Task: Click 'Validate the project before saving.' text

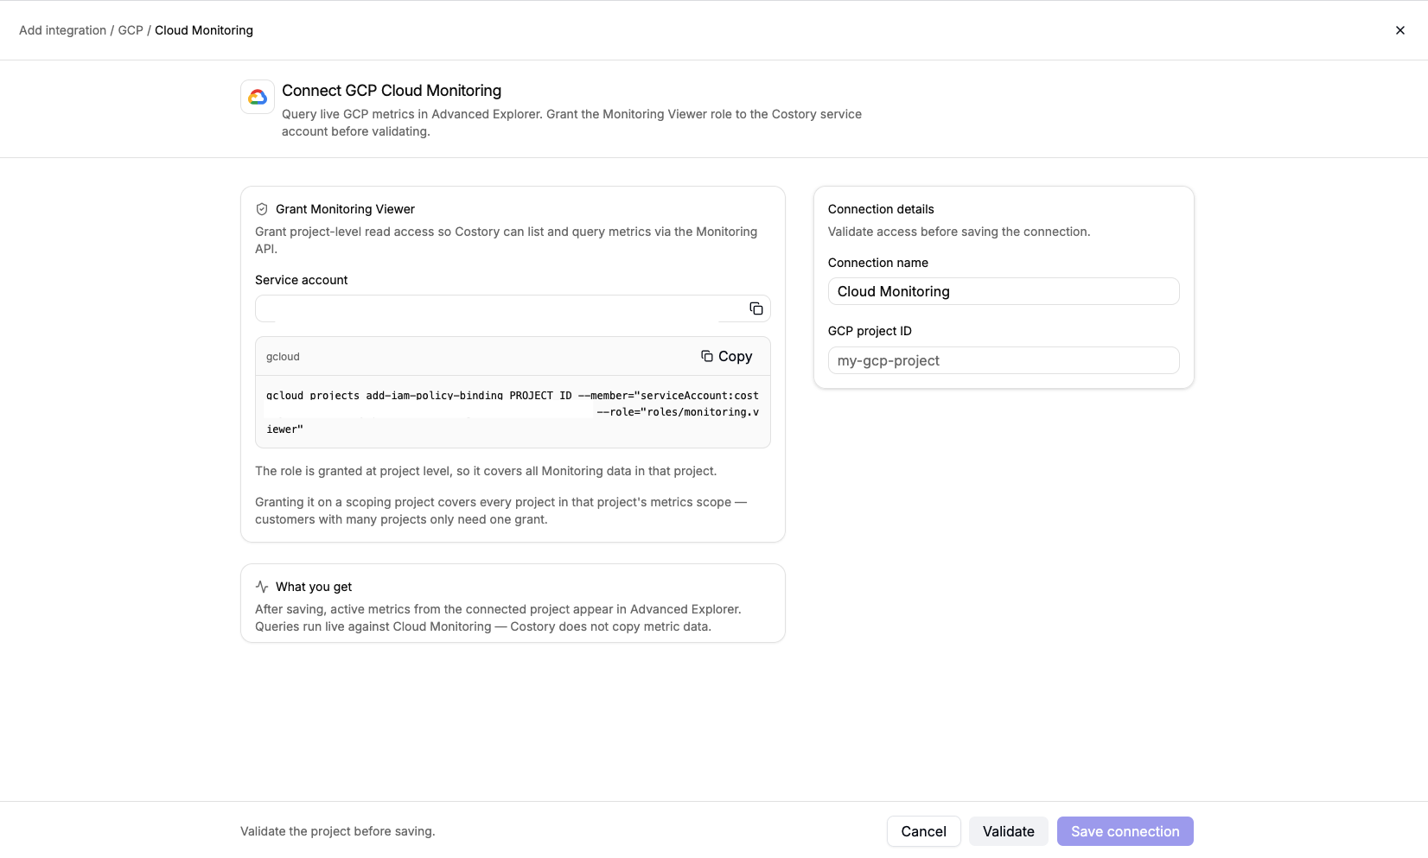Action: pyautogui.click(x=338, y=831)
